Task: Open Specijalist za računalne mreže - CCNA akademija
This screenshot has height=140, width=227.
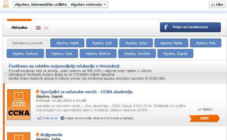Action: [x=86, y=92]
